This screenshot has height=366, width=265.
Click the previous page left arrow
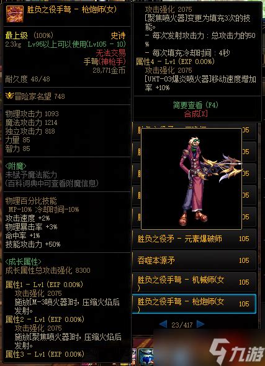tap(163, 324)
